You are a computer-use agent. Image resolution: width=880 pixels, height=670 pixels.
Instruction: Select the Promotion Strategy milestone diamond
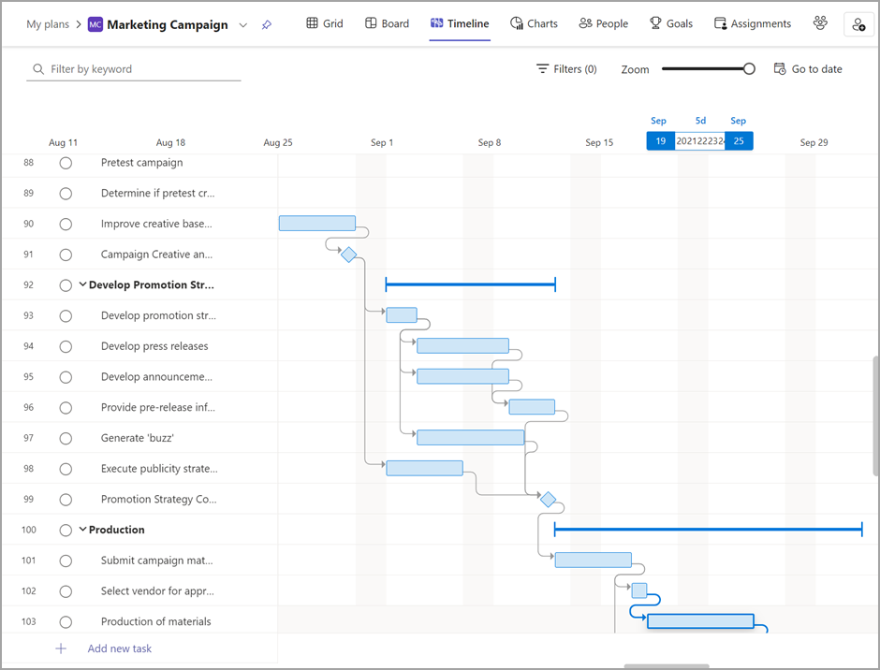(548, 500)
